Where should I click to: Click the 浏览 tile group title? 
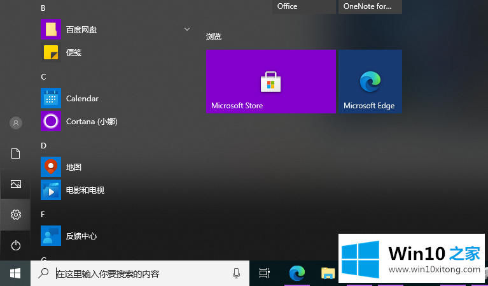tap(214, 37)
